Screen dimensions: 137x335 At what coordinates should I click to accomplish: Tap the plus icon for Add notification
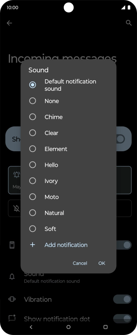(x=32, y=245)
